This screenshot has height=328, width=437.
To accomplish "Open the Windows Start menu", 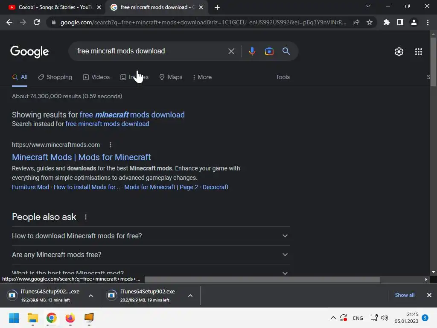I will pyautogui.click(x=14, y=318).
